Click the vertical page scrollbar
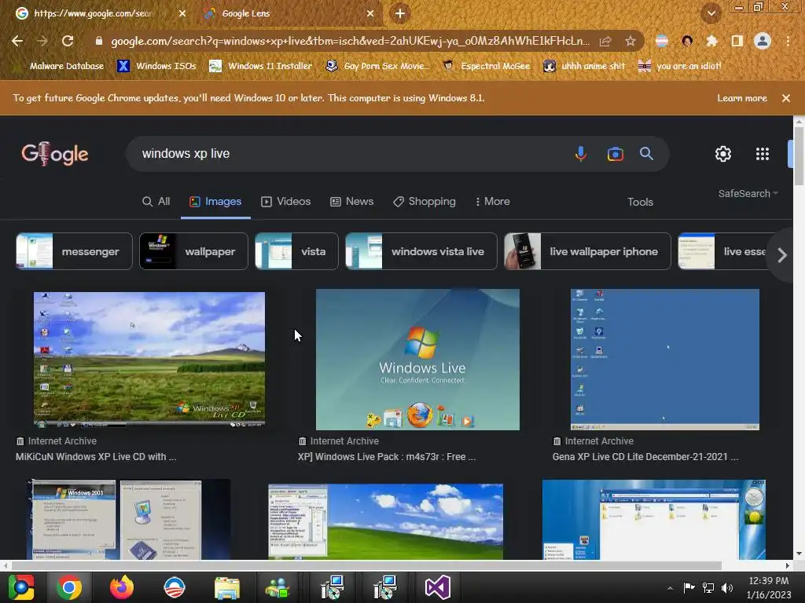Viewport: 805px width, 603px height. [799, 156]
